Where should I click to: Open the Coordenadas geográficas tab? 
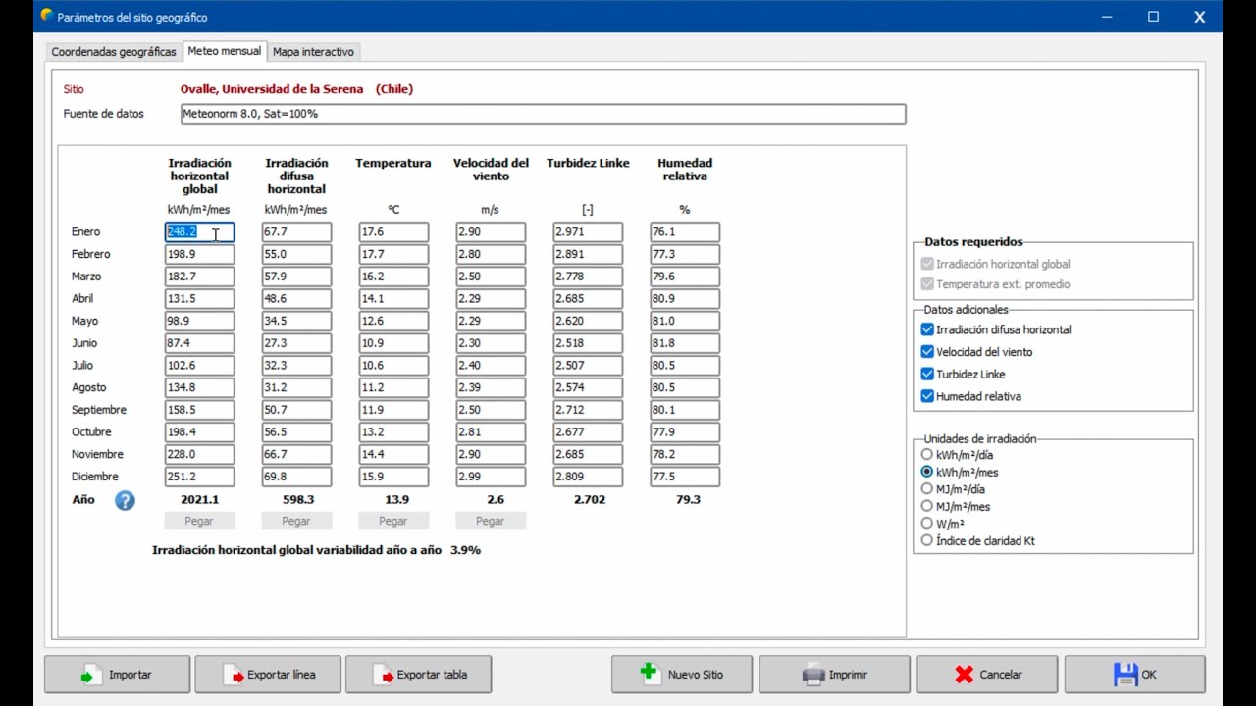point(114,52)
